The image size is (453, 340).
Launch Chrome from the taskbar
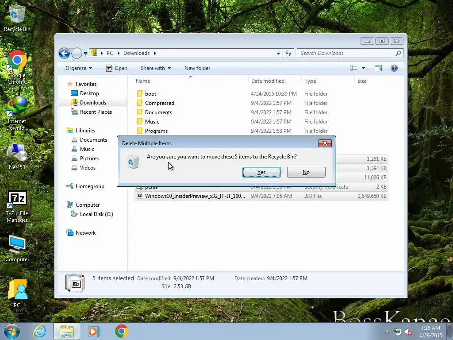pyautogui.click(x=121, y=331)
